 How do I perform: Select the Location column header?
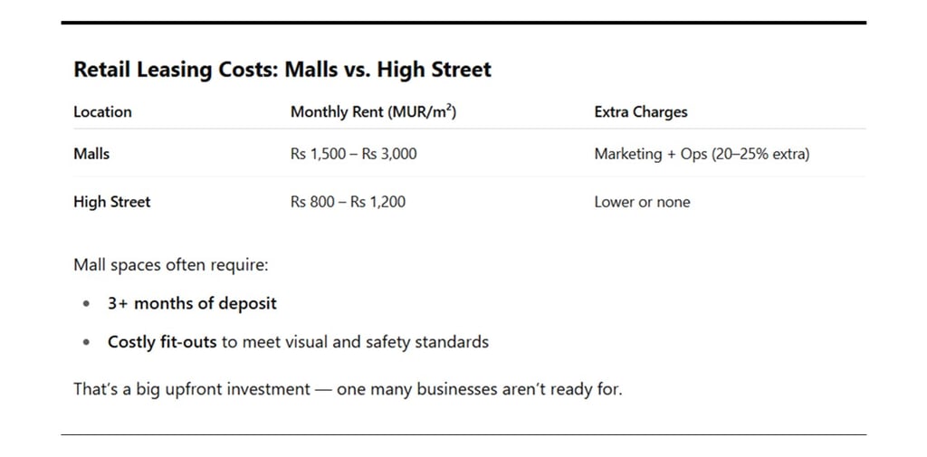click(102, 111)
